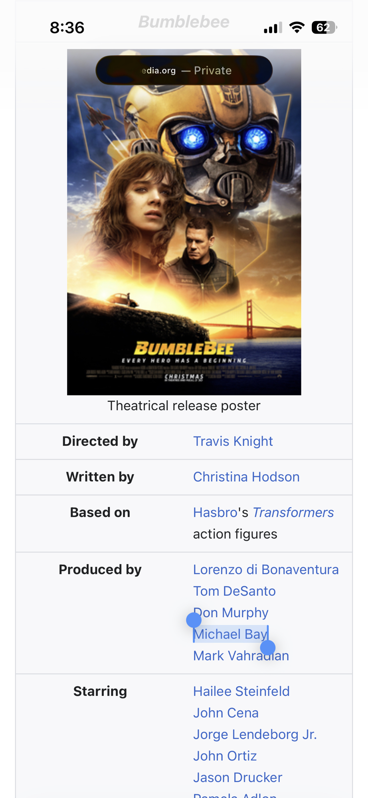Image resolution: width=368 pixels, height=798 pixels.
Task: Go to the John Cena page
Action: tap(226, 713)
